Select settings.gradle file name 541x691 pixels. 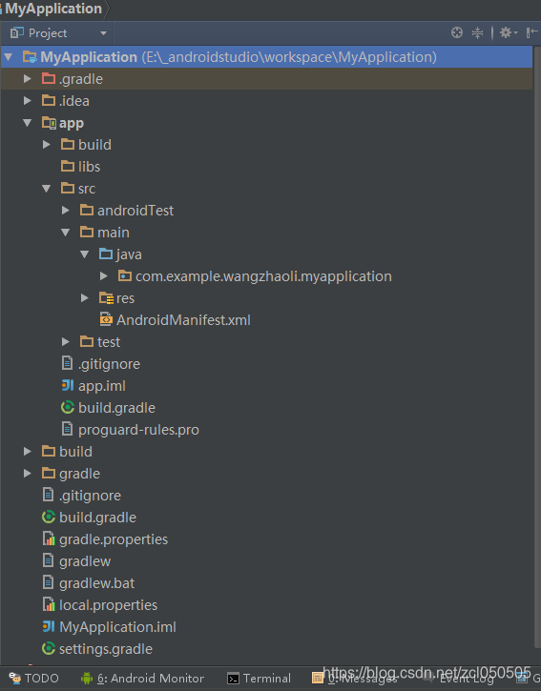[106, 649]
